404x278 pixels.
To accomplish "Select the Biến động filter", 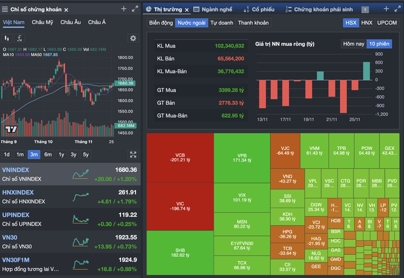I will coord(160,23).
